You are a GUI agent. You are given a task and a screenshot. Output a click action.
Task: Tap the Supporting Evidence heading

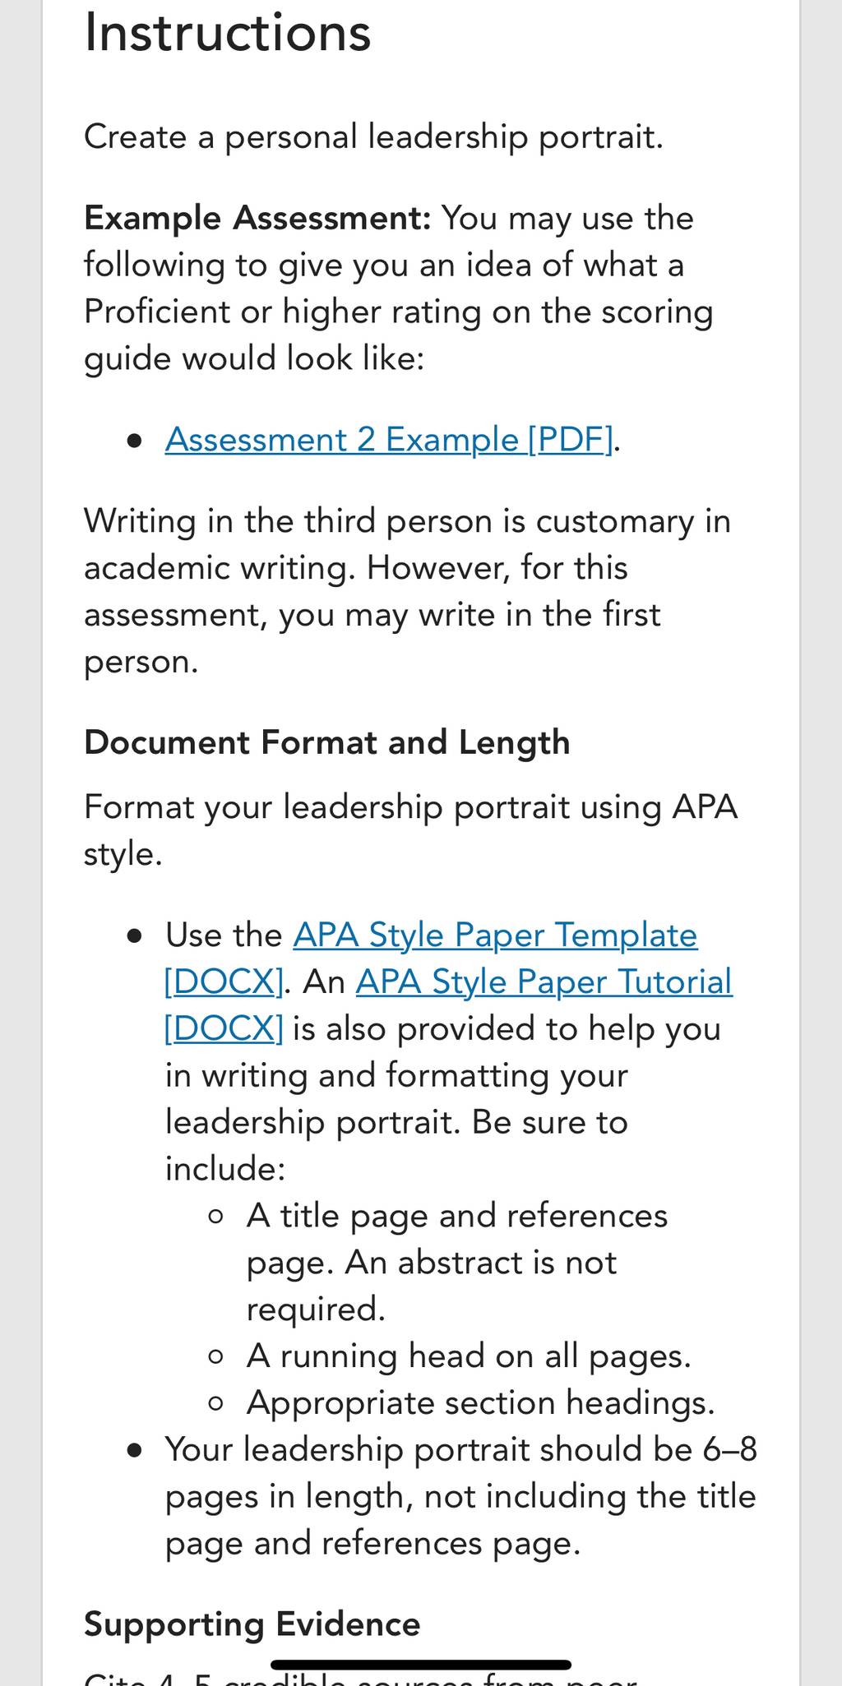pos(252,1624)
